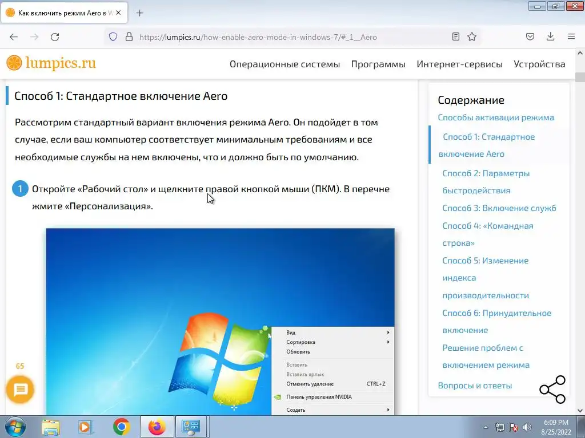Click the page scrollbar thumb
The height and width of the screenshot is (438, 585).
coord(580,78)
